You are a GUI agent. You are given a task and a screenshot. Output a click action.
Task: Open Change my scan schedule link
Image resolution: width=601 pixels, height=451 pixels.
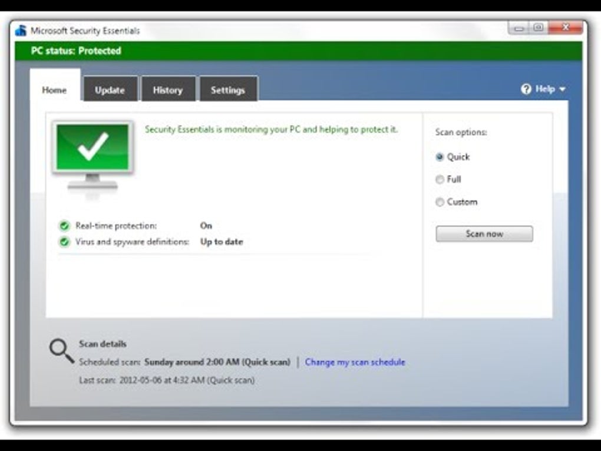[x=355, y=362]
